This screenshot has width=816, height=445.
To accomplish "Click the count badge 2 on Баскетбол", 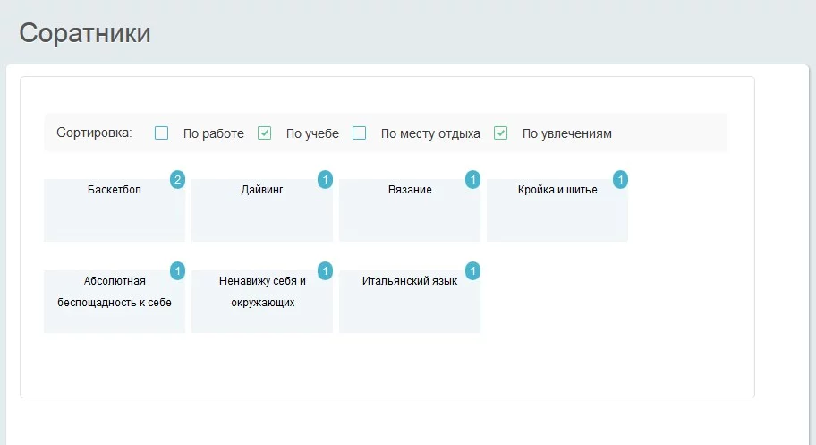I will [177, 180].
